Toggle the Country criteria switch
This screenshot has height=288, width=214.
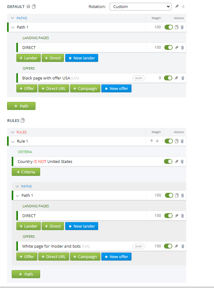point(168,161)
